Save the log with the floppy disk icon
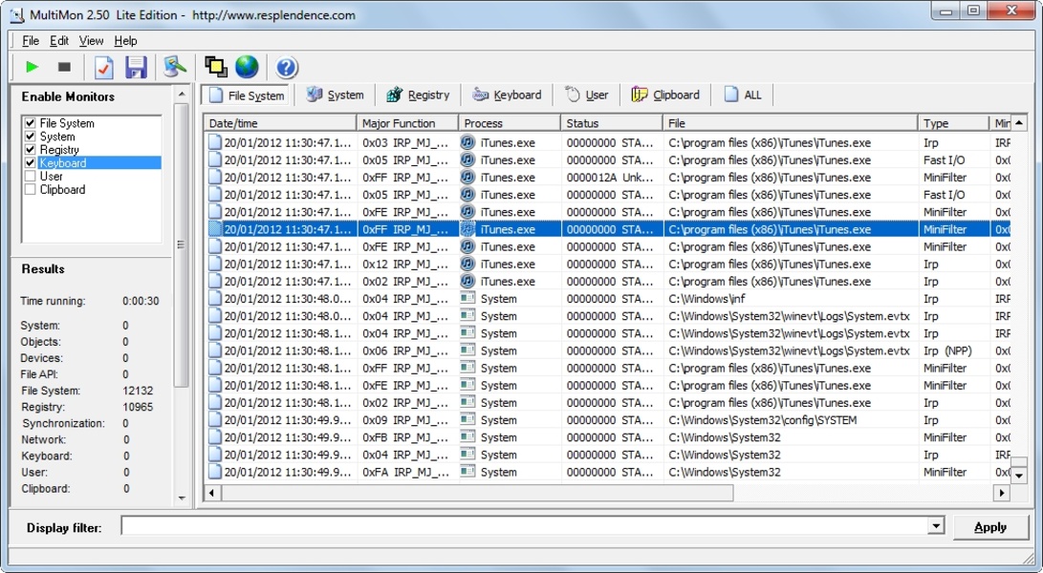This screenshot has height=573, width=1043. [x=136, y=67]
